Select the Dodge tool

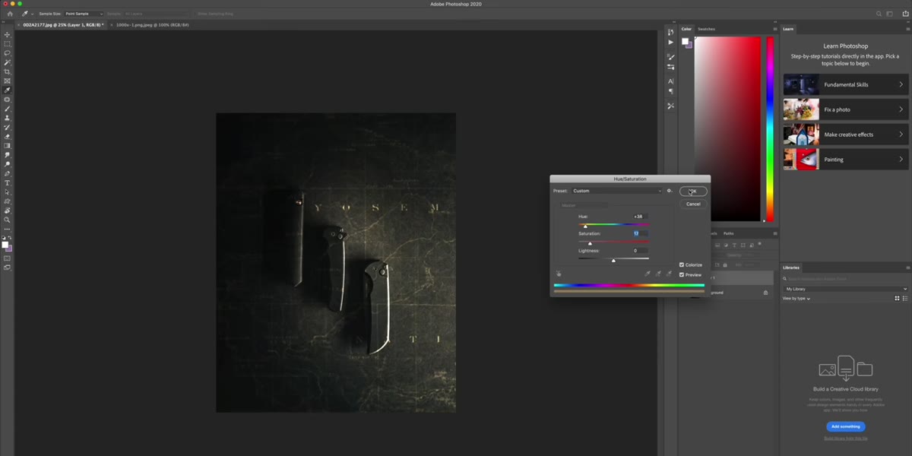click(x=8, y=164)
